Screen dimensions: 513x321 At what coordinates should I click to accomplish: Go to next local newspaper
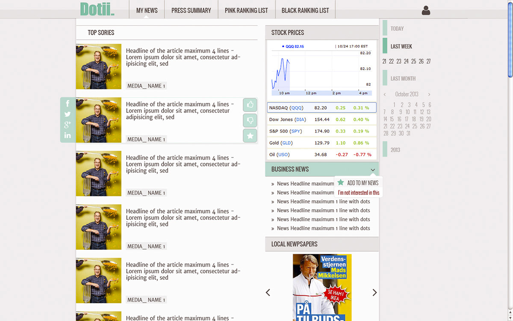[374, 292]
